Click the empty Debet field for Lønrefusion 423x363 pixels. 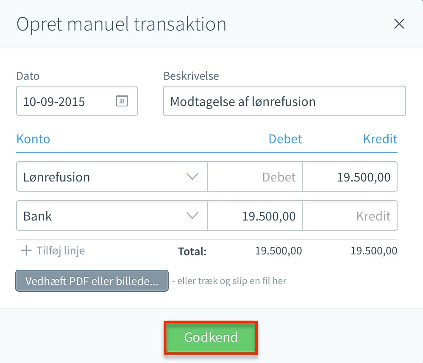click(x=255, y=176)
